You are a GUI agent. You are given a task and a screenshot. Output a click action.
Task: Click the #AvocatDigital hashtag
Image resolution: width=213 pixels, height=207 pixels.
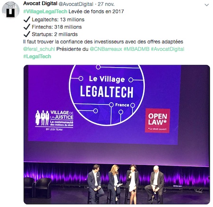pyautogui.click(x=168, y=49)
